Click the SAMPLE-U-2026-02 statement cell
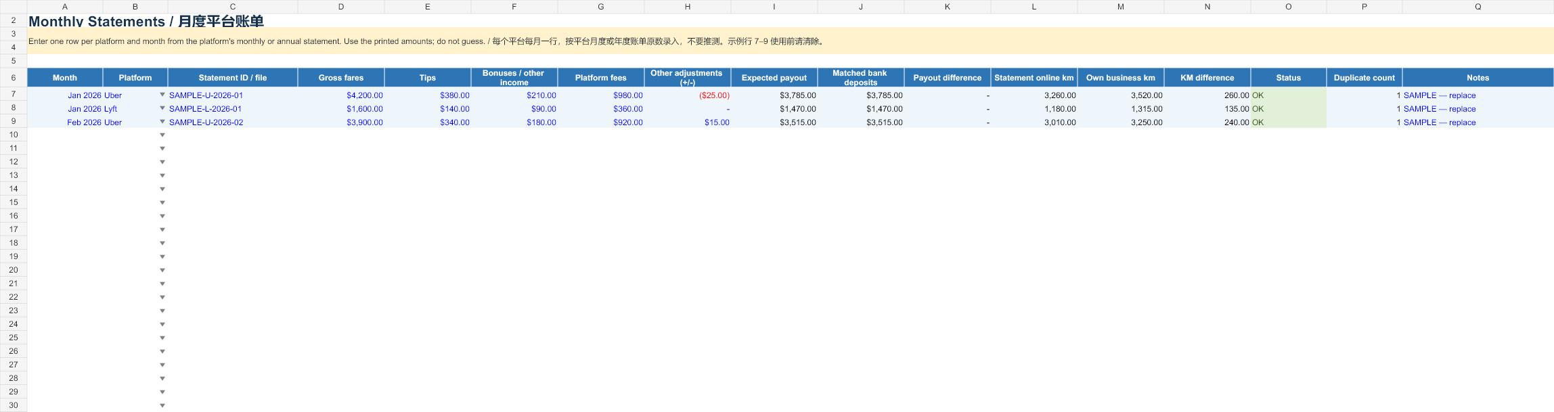The image size is (1554, 412). click(233, 122)
